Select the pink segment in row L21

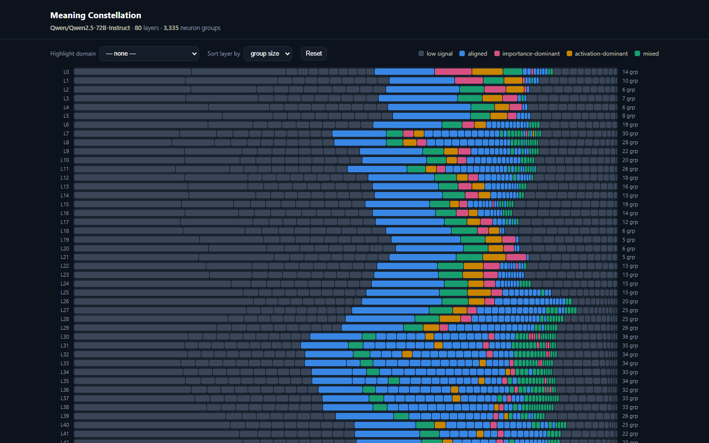(x=516, y=257)
